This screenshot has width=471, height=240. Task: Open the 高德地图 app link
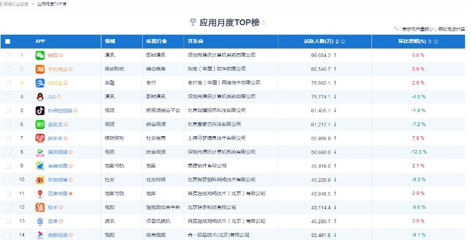(x=58, y=166)
